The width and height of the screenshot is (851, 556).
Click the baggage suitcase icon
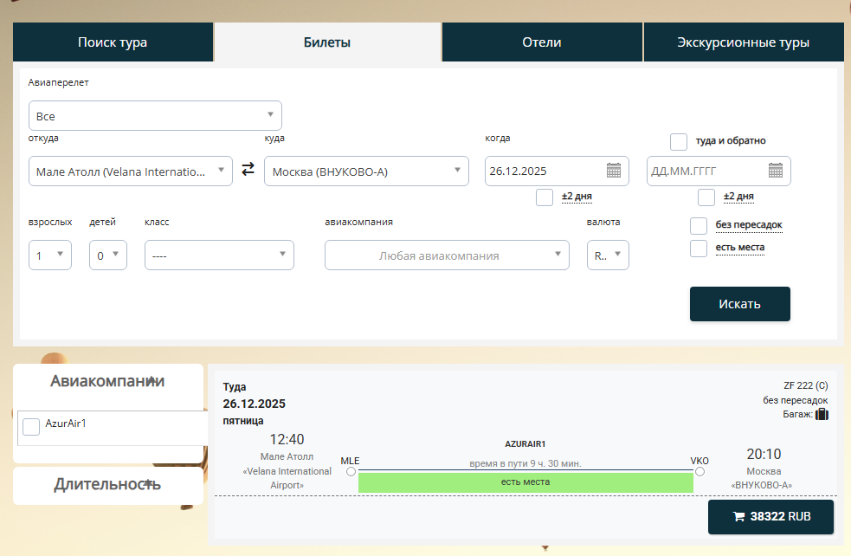click(822, 415)
